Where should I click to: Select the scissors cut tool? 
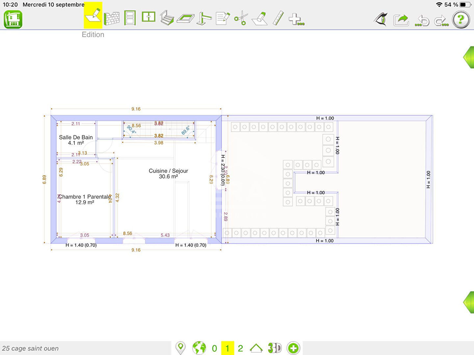pyautogui.click(x=241, y=18)
